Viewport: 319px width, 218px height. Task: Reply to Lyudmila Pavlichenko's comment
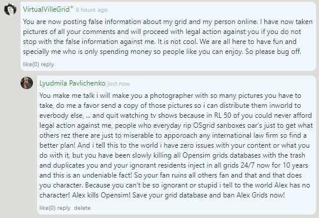coord(64,208)
